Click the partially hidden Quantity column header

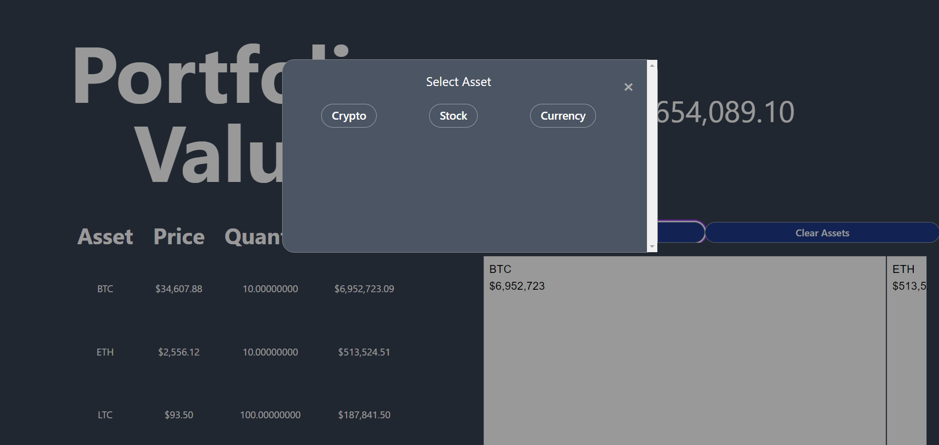point(253,237)
